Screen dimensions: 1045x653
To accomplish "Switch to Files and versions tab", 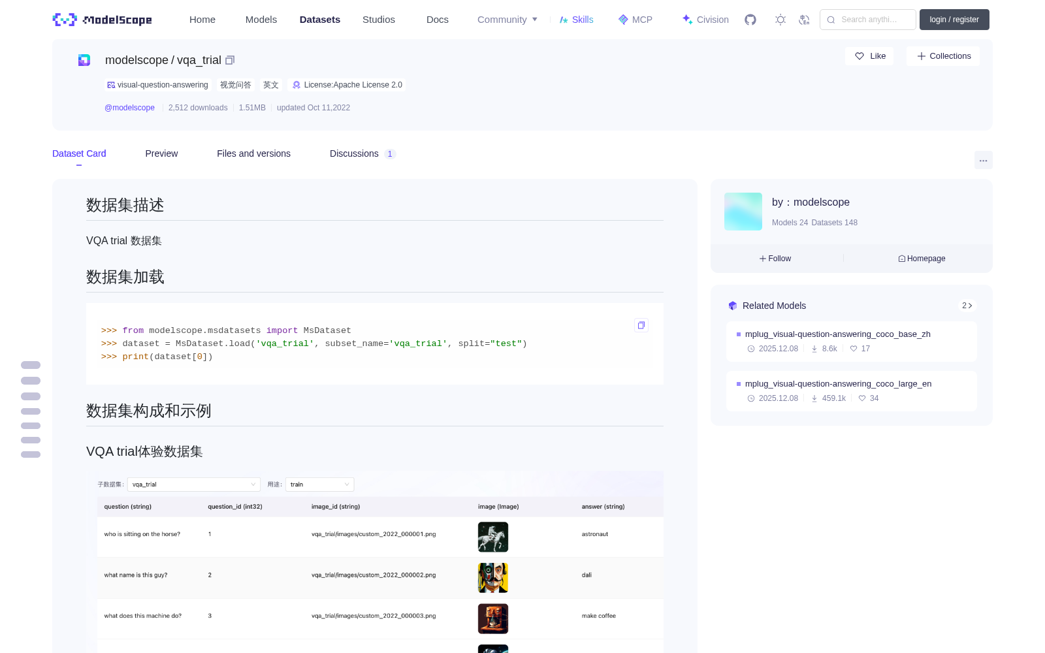I will (253, 153).
